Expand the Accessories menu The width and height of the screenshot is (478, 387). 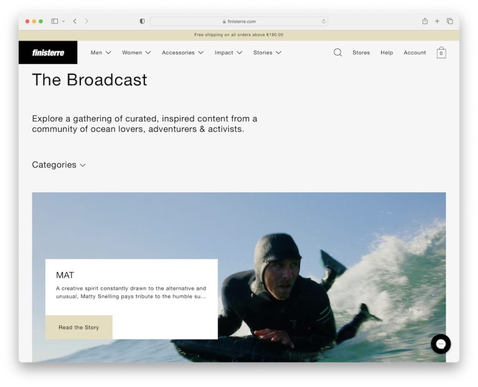tap(182, 53)
